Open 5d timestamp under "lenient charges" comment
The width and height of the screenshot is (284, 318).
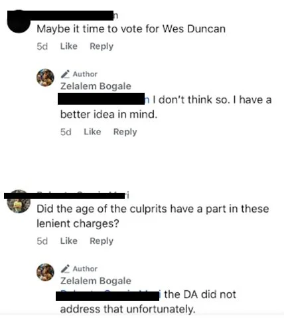42,241
